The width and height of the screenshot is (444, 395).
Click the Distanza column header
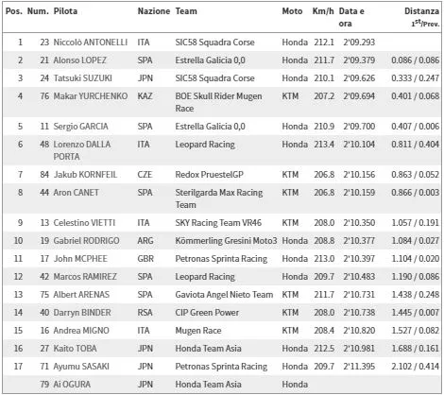pos(421,11)
